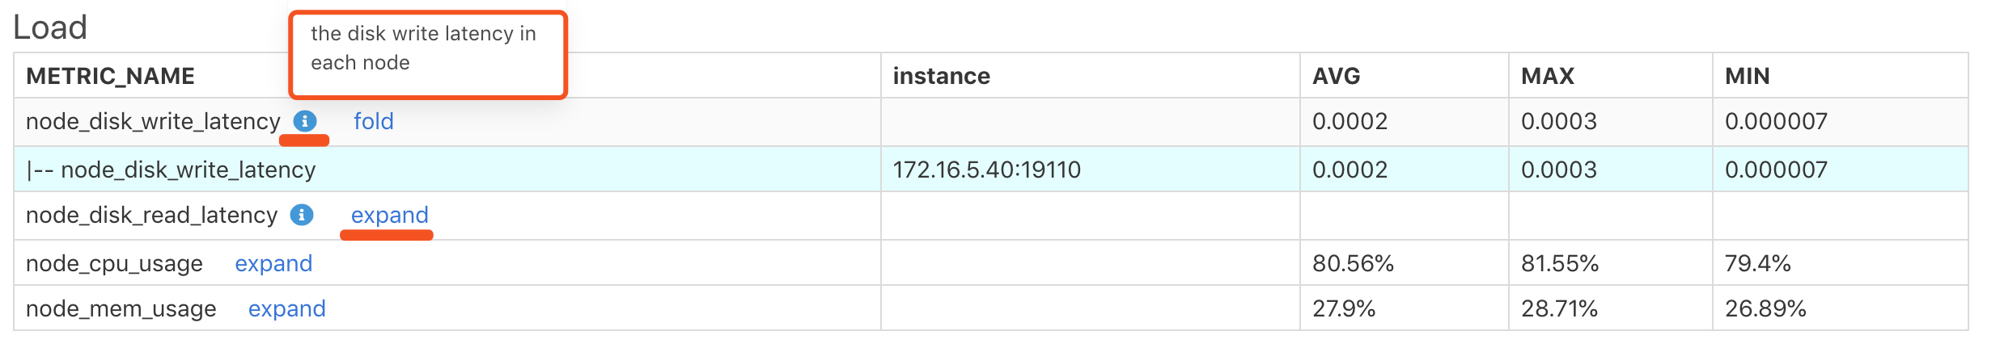Screen dimensions: 2000x352
Task: Select the 172.16.5.40:19110 instance cell
Action: [986, 170]
